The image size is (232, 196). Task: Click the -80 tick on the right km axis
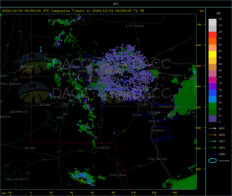pyautogui.click(x=199, y=24)
